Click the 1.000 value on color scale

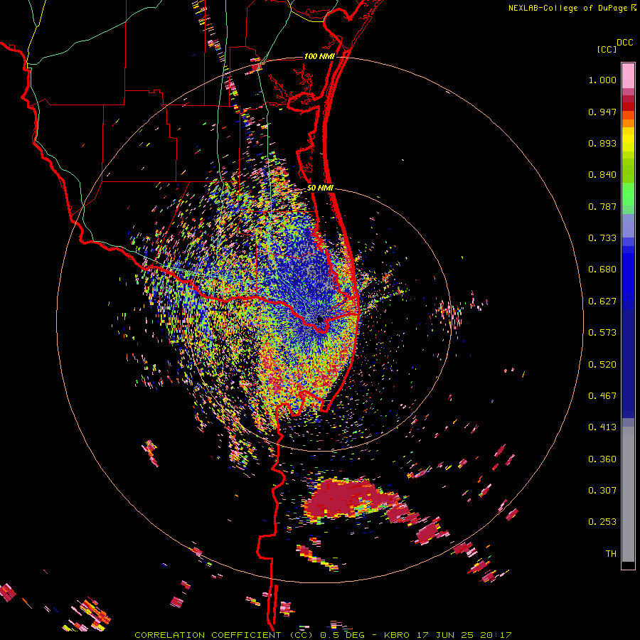pos(602,80)
